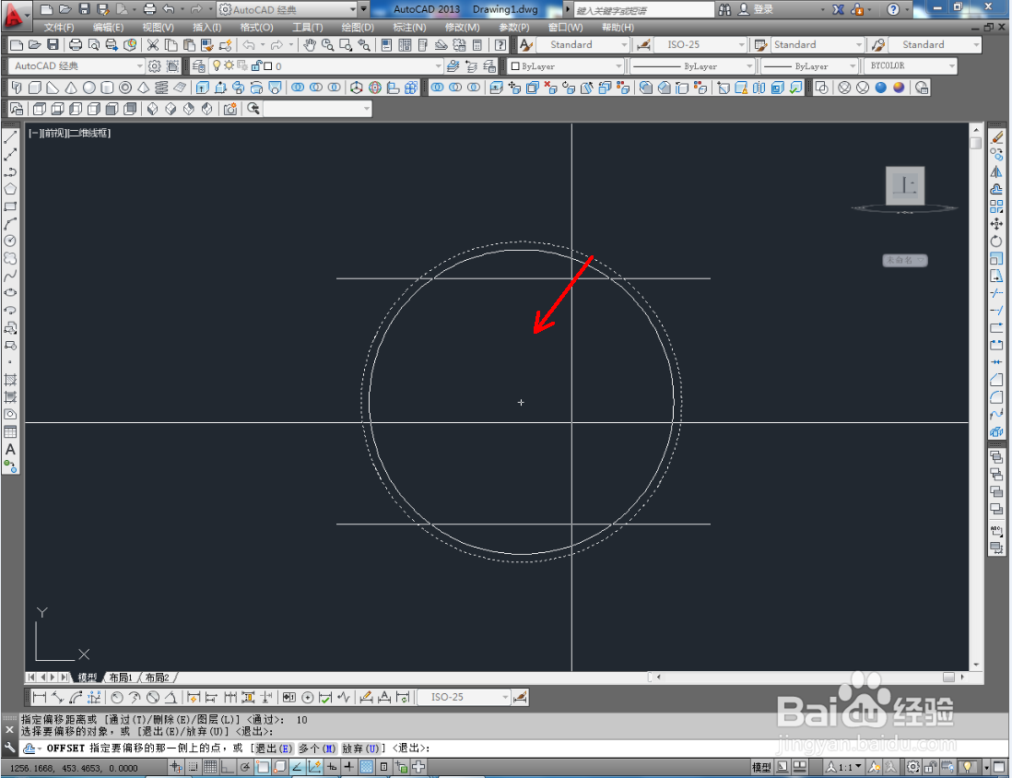The width and height of the screenshot is (1012, 778).
Task: Select the Multiline Text A tool
Action: [10, 449]
